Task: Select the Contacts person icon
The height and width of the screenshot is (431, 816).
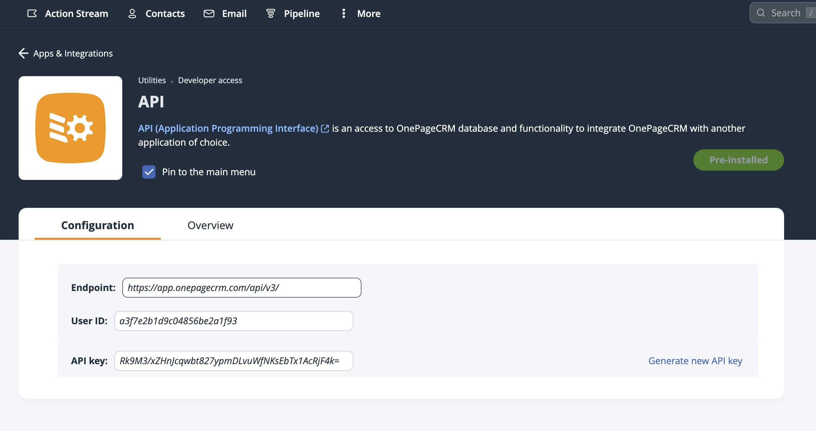Action: pos(132,14)
